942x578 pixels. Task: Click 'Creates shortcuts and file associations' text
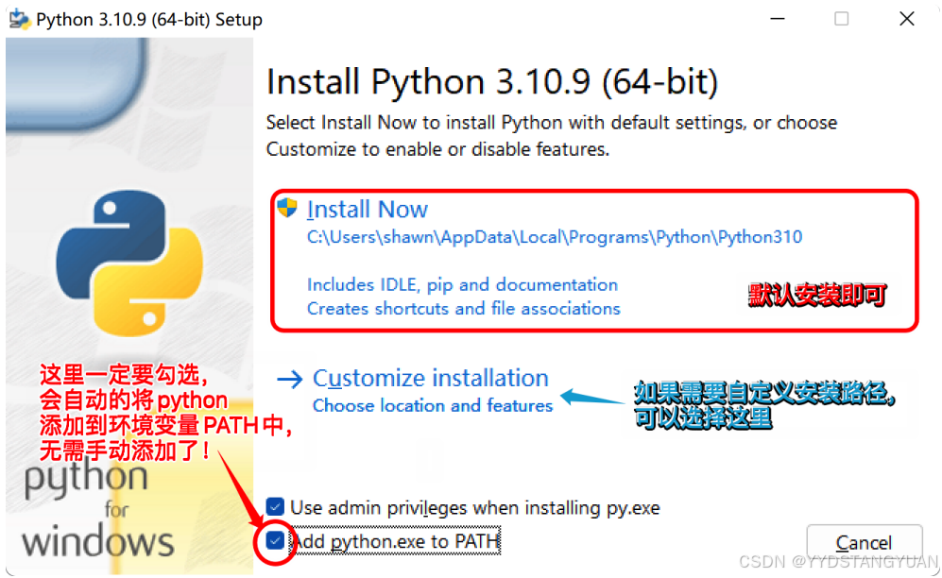point(463,309)
